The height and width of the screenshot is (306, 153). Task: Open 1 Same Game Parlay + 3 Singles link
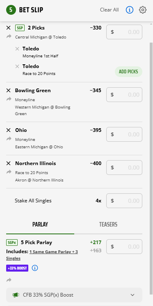click(x=42, y=255)
